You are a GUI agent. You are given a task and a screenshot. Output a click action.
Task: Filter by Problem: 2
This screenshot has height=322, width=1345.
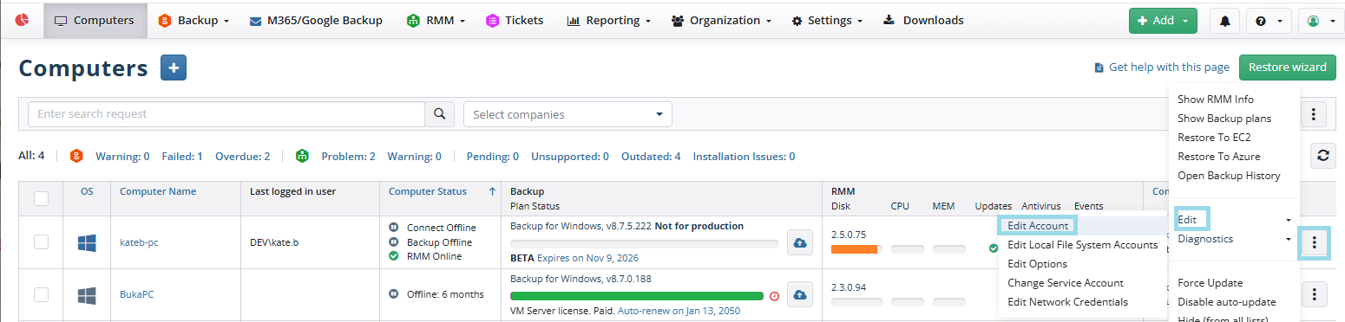[348, 157]
